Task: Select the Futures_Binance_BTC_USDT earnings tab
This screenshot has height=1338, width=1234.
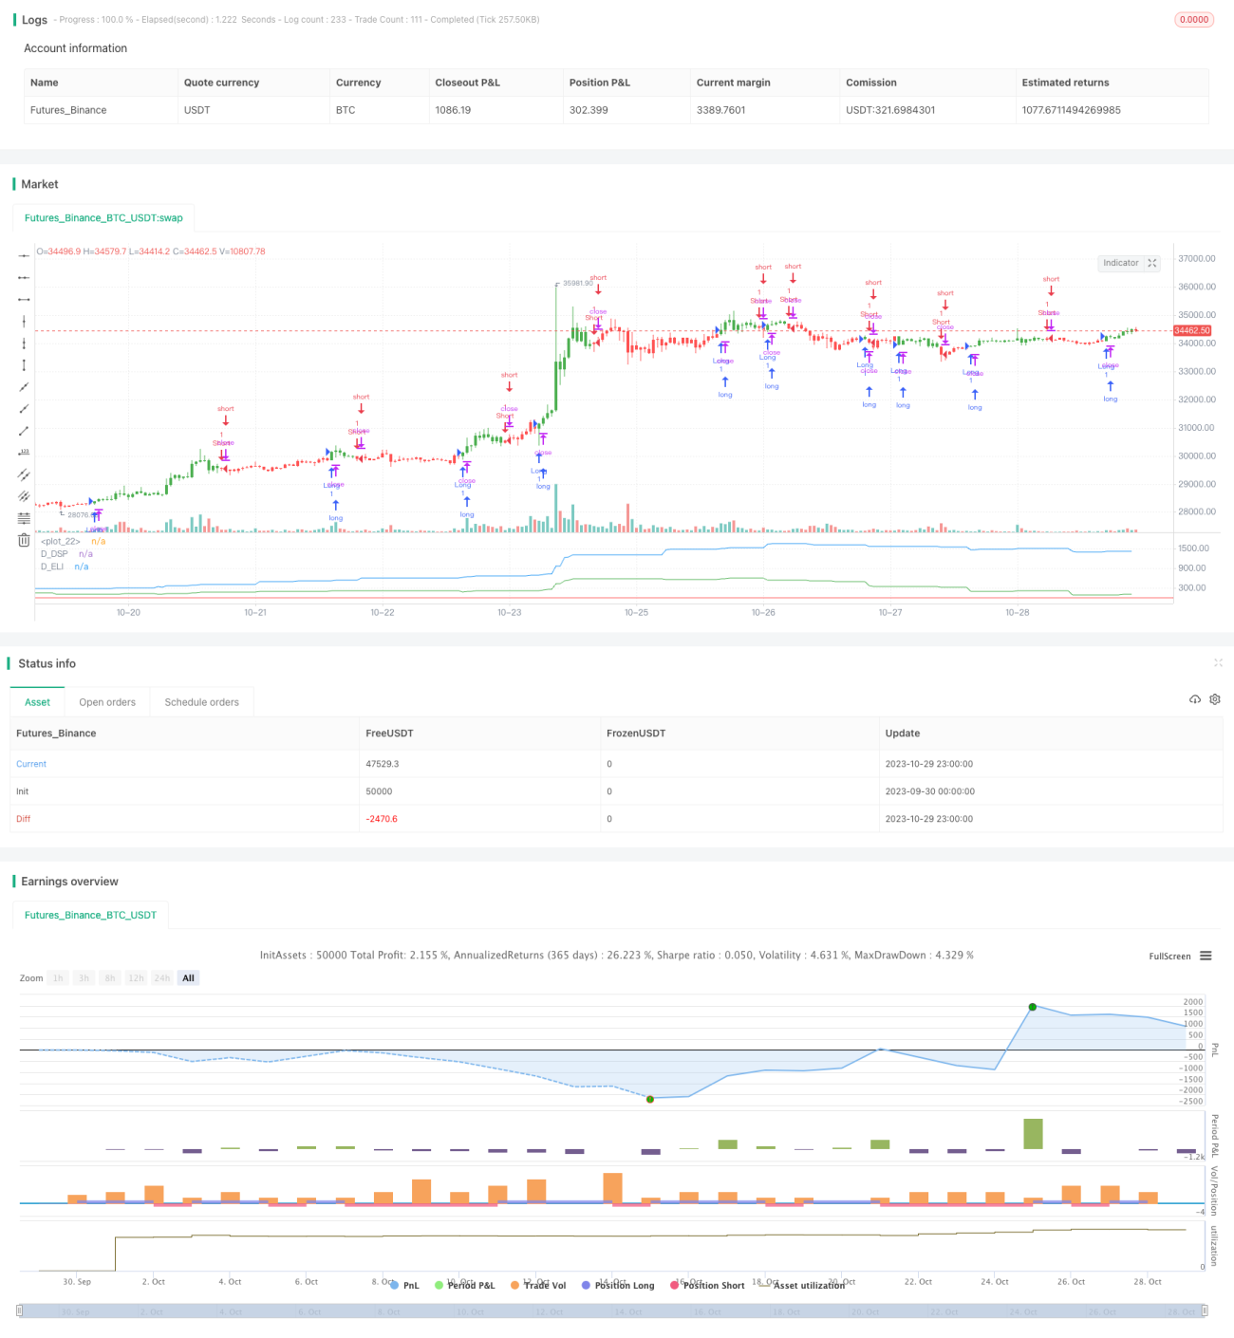Action: tap(90, 915)
